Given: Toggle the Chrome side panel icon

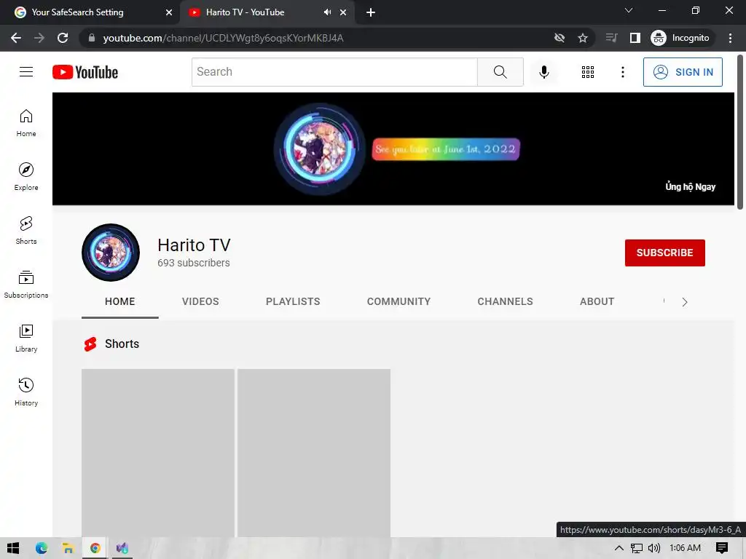Looking at the screenshot, I should 635,38.
